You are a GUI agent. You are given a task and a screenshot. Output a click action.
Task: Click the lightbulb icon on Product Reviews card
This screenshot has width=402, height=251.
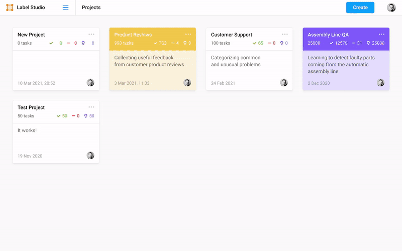point(185,43)
